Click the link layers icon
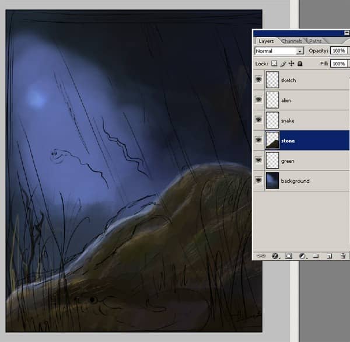This screenshot has height=342, width=350. pyautogui.click(x=261, y=256)
